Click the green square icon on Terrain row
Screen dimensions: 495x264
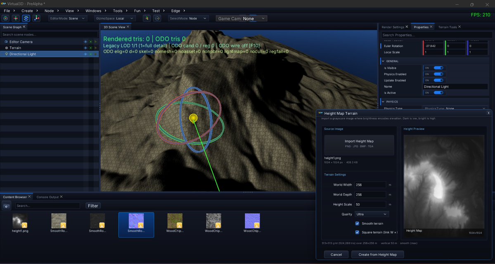pyautogui.click(x=90, y=48)
